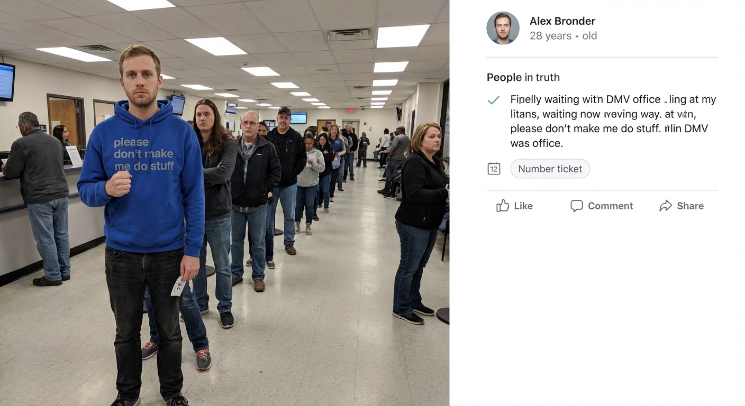Click the 28 years old subtitle
Image resolution: width=745 pixels, height=406 pixels.
tap(563, 36)
